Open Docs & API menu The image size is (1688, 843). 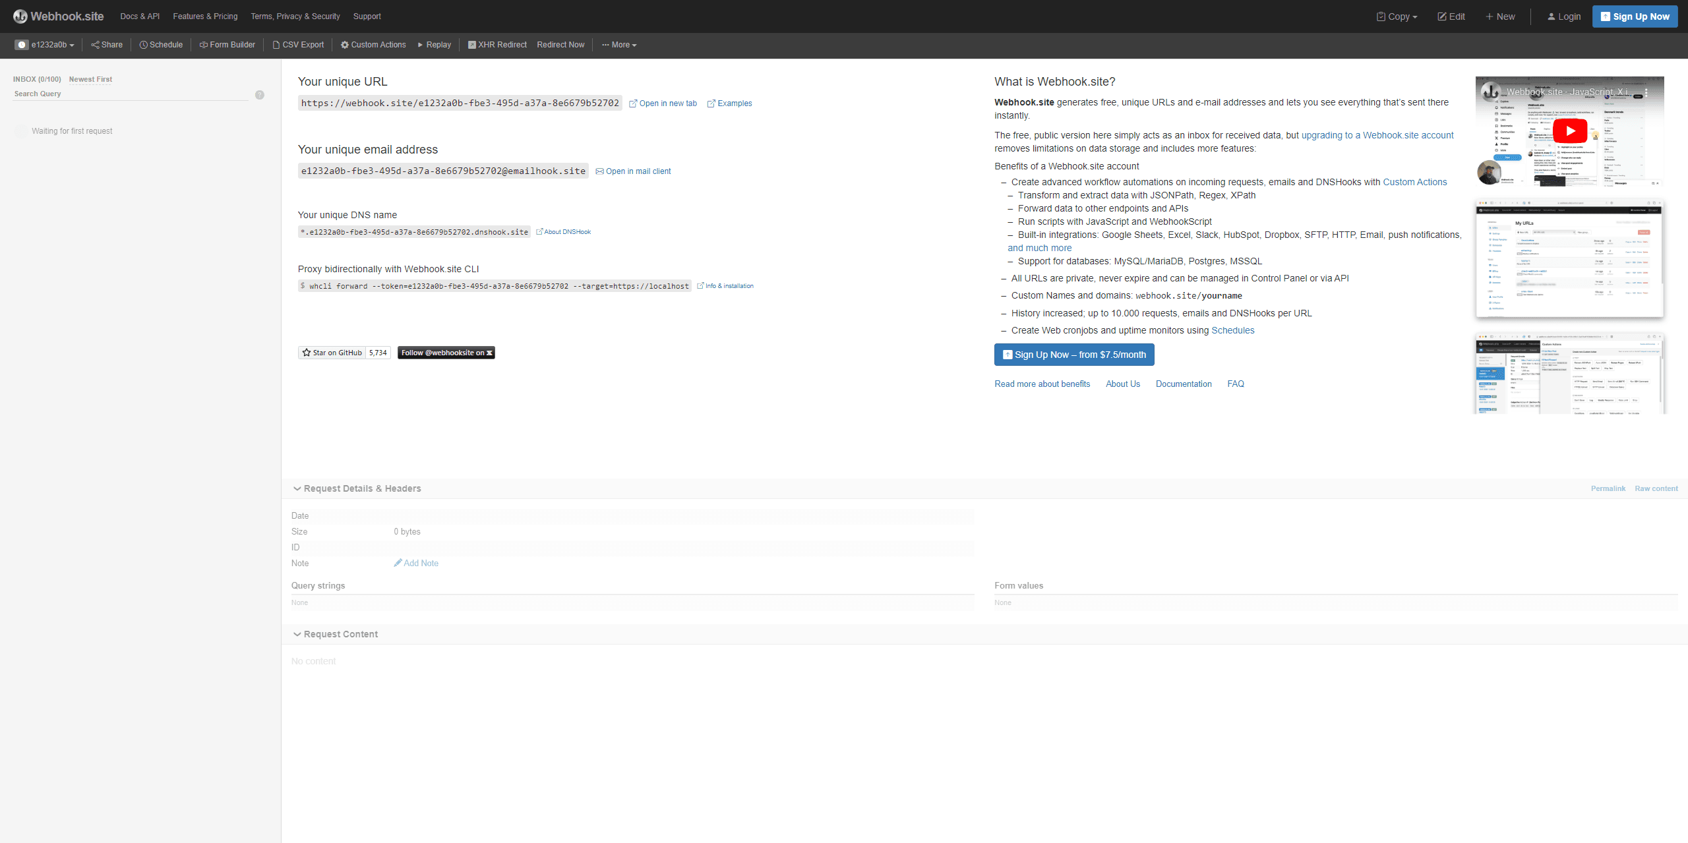click(140, 16)
